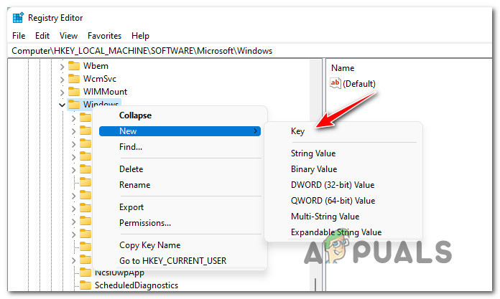Select the WcmSvc tree item
Viewport: 500px width, 299px height.
(99, 79)
